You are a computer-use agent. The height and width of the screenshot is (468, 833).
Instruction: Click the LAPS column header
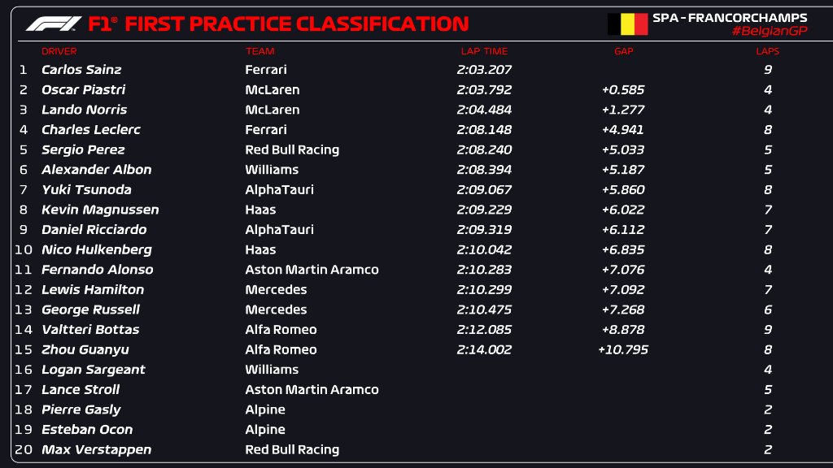click(x=767, y=51)
